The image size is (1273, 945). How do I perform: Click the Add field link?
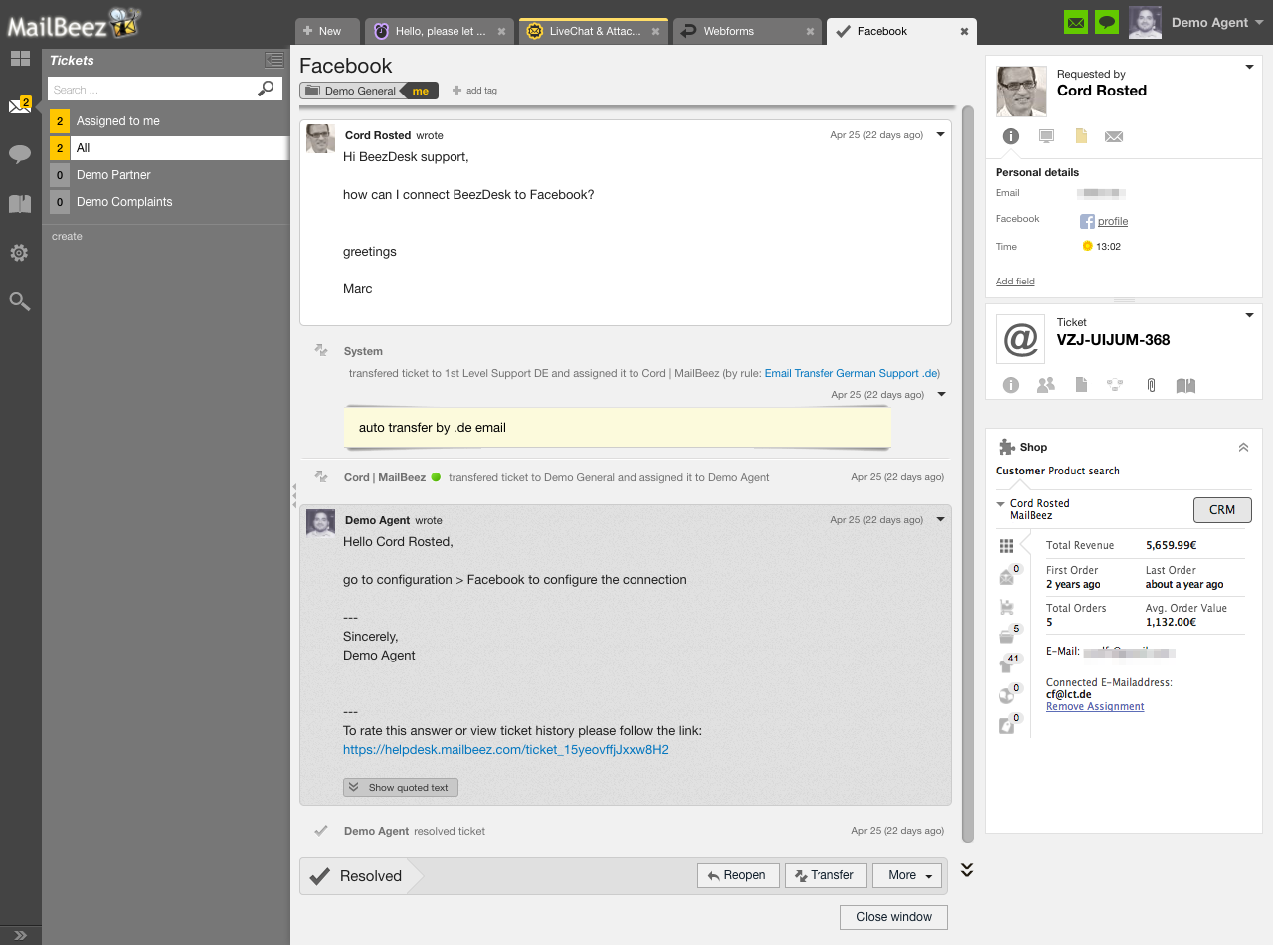pyautogui.click(x=1015, y=282)
